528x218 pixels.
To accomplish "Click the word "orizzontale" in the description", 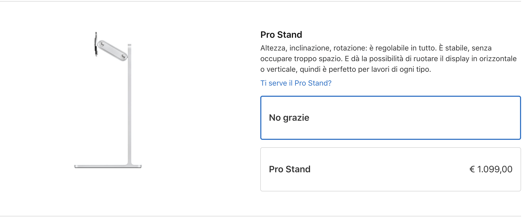I will 498,58.
